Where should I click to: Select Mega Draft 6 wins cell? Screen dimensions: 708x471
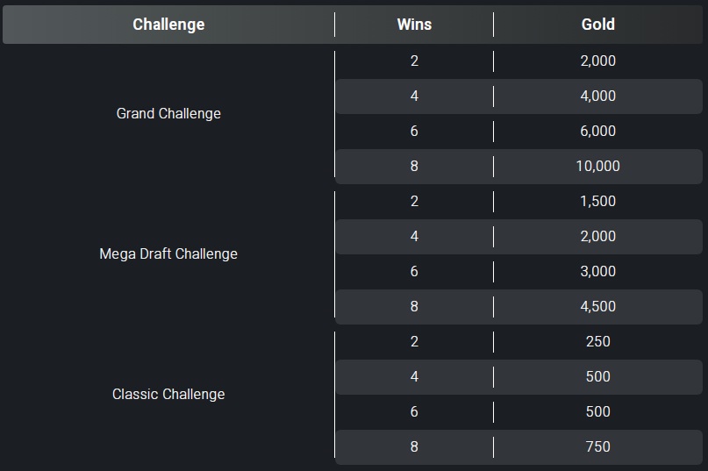coord(414,271)
